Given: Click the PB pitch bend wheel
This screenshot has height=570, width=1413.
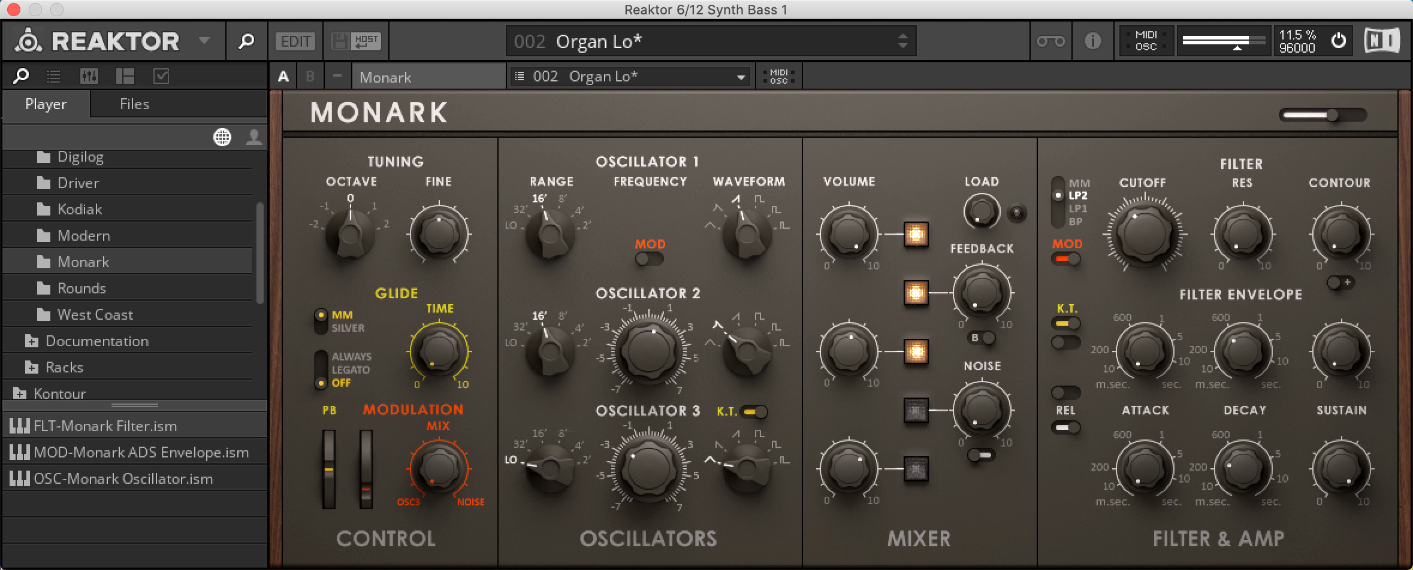Looking at the screenshot, I should pos(329,469).
